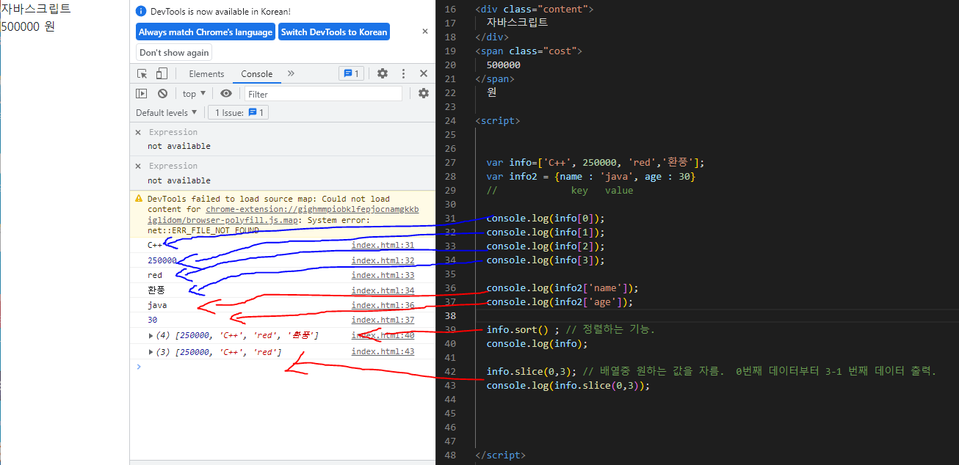Open source link index.html:33
Viewport: 959px width, 465px height.
click(x=383, y=275)
